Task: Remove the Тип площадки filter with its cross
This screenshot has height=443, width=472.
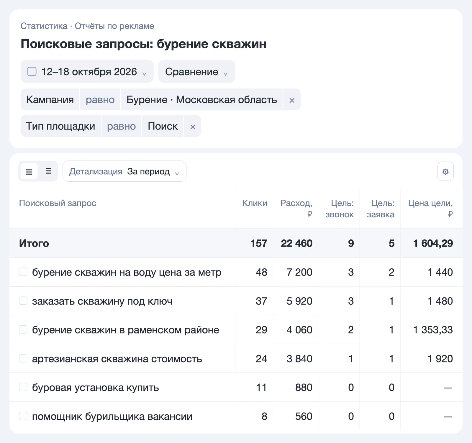Action: coord(193,126)
